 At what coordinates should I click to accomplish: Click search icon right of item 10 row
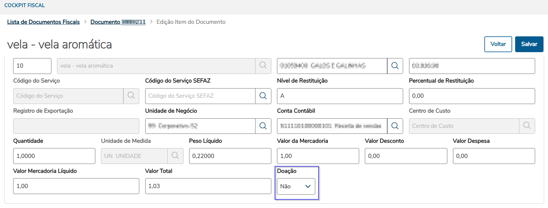(x=395, y=66)
